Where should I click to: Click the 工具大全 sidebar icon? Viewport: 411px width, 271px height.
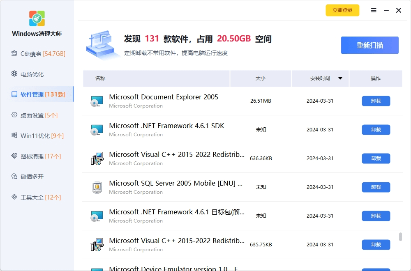[x=14, y=197]
